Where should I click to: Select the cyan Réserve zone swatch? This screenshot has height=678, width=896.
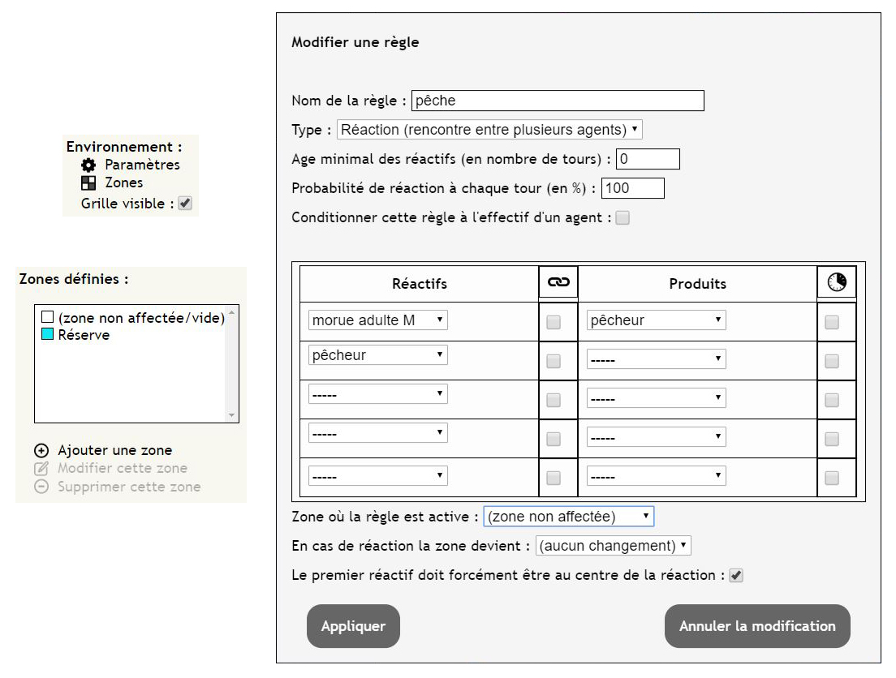coord(47,334)
